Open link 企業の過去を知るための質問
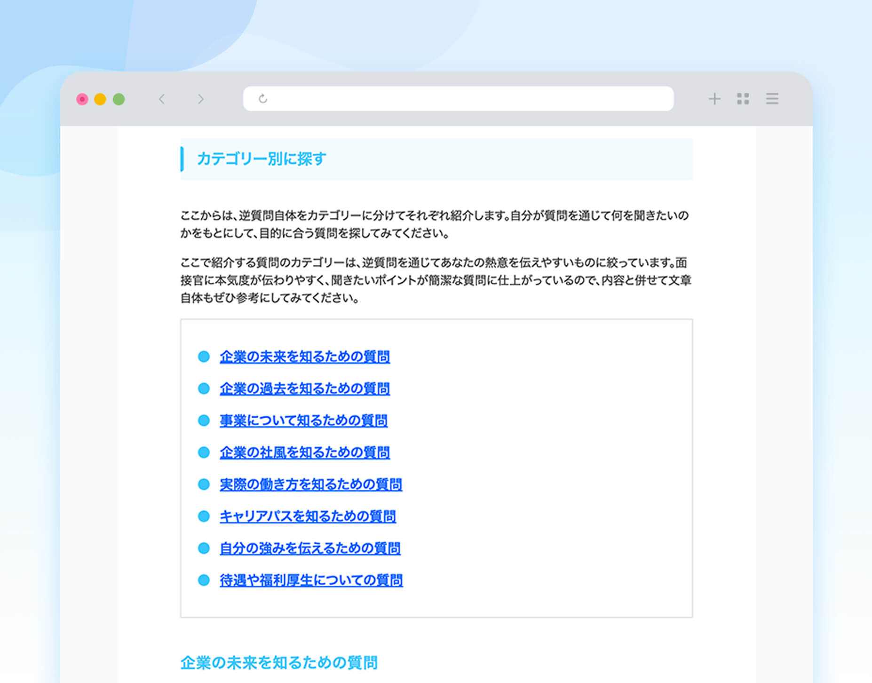872x683 pixels. tap(304, 389)
